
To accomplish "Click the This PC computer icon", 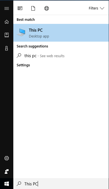I will [21, 32].
